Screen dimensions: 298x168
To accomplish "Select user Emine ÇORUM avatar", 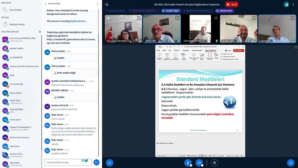I will [x=5, y=93].
